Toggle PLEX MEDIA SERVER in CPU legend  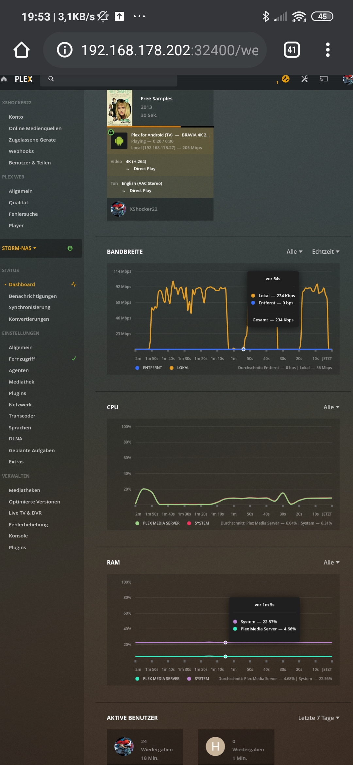pos(158,523)
